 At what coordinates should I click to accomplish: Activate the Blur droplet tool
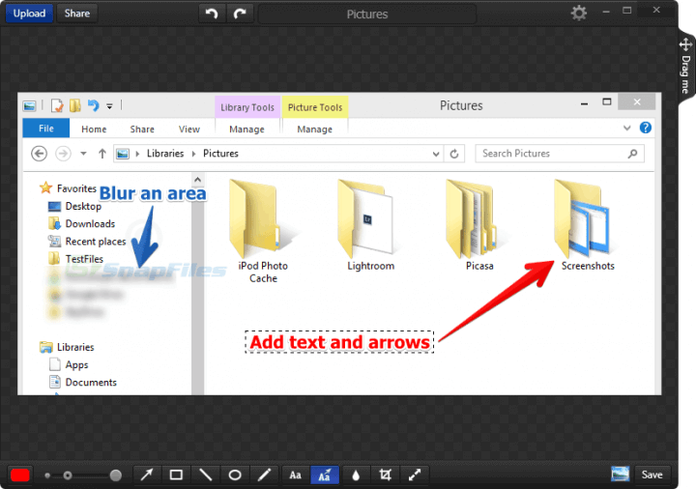356,475
